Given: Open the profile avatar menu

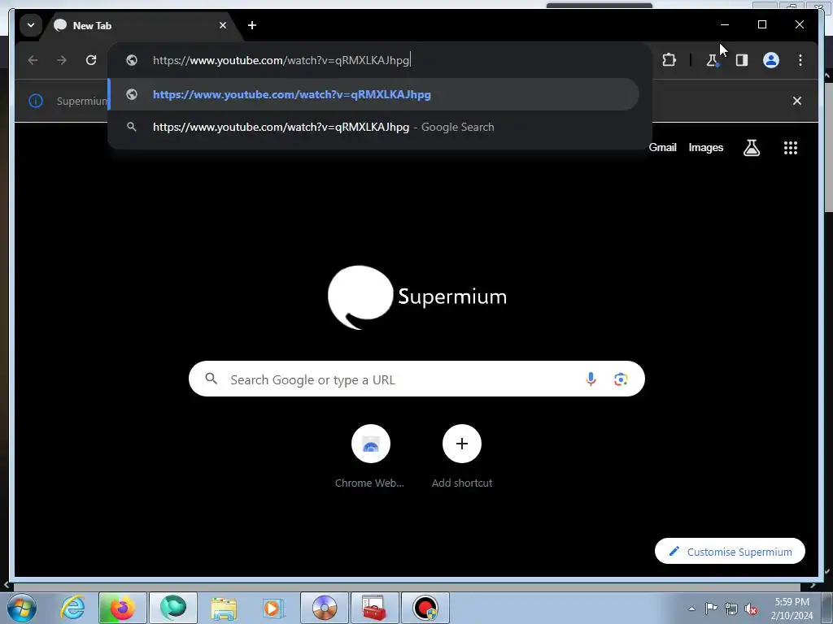Looking at the screenshot, I should click(771, 60).
